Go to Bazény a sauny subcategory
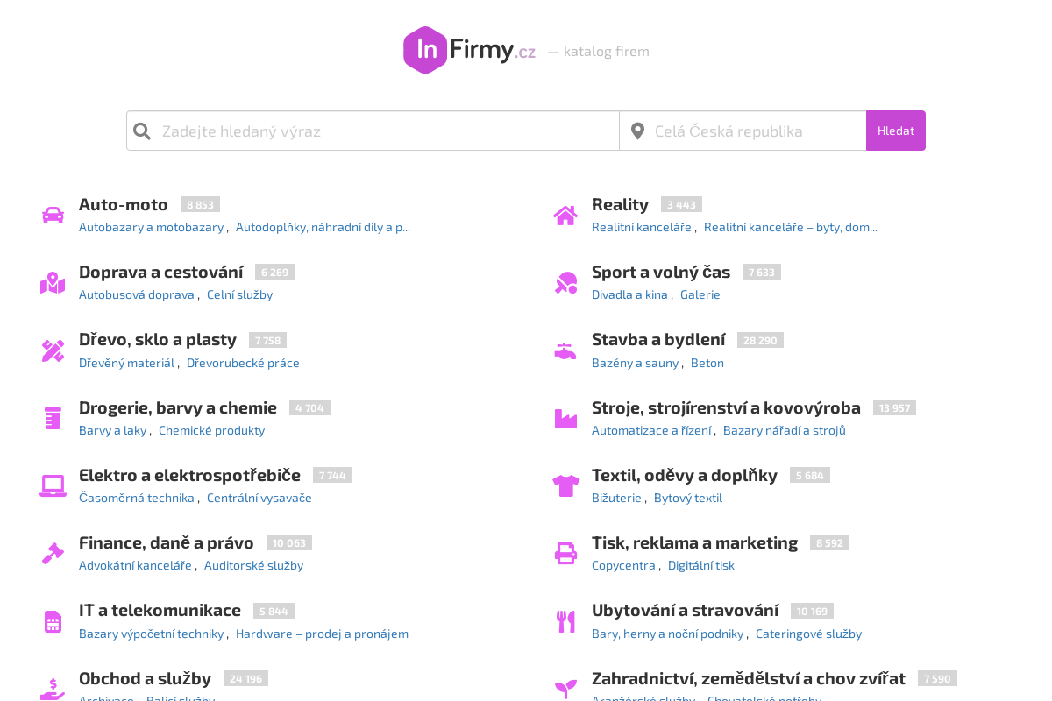The width and height of the screenshot is (1052, 701). coord(635,363)
